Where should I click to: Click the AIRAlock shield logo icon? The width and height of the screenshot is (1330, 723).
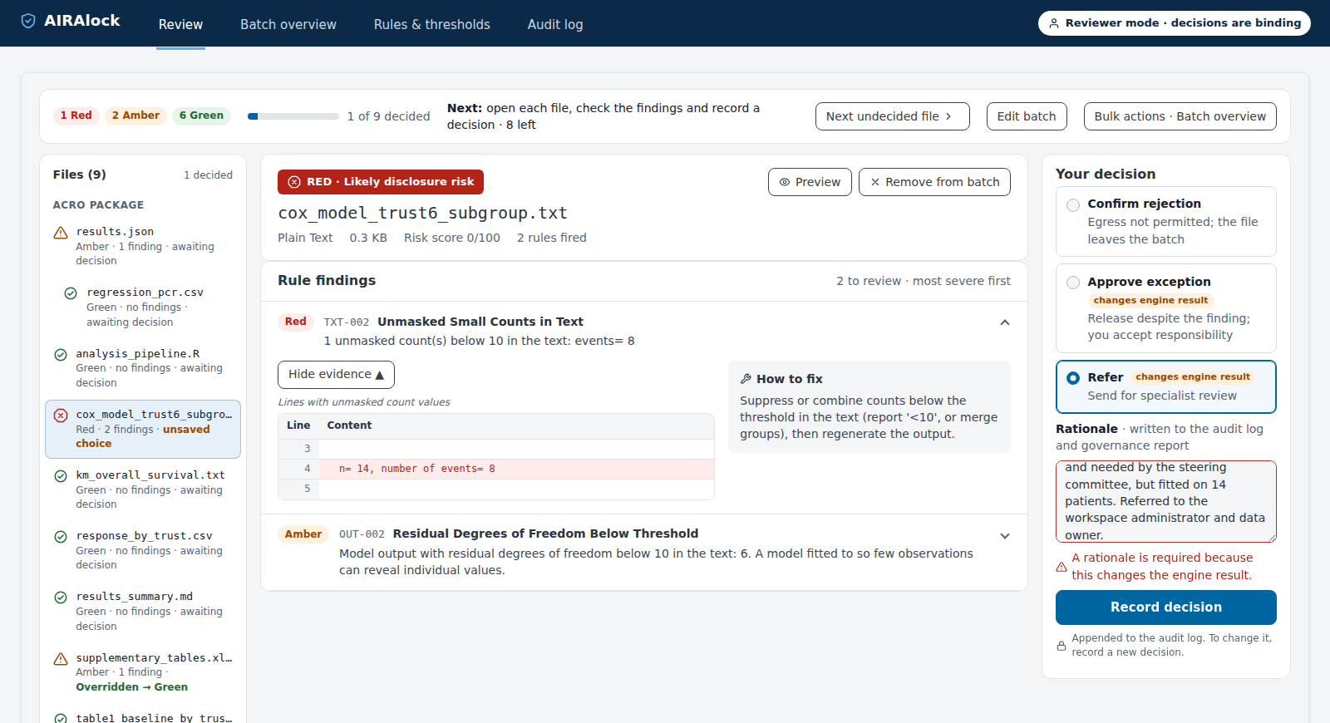(28, 21)
